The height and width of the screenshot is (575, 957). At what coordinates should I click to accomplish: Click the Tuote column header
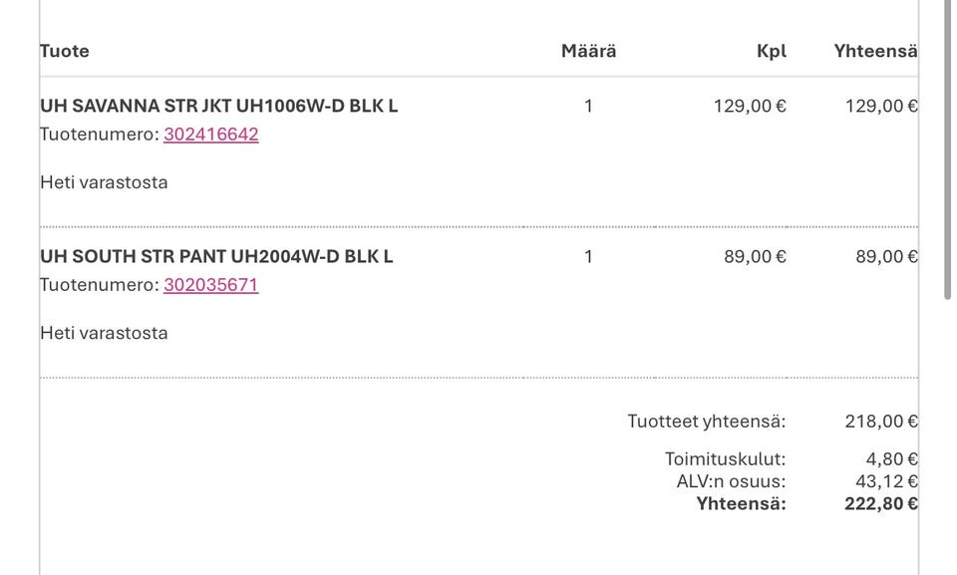point(65,51)
